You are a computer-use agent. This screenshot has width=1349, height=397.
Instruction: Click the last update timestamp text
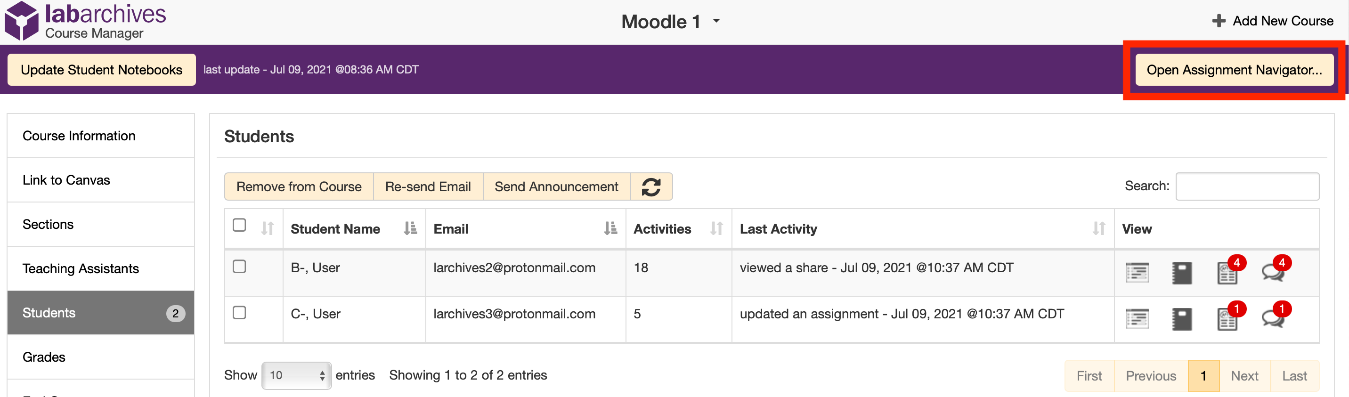coord(311,70)
